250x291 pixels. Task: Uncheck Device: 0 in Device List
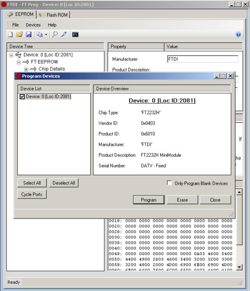(x=22, y=97)
